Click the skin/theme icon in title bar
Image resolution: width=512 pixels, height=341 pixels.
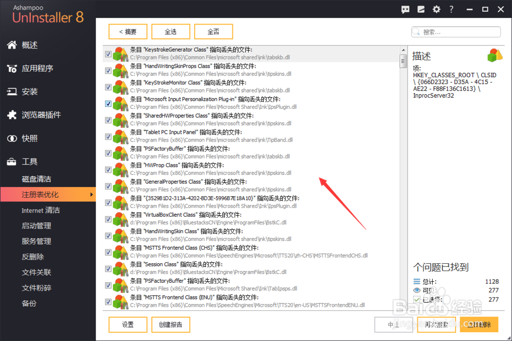(421, 9)
